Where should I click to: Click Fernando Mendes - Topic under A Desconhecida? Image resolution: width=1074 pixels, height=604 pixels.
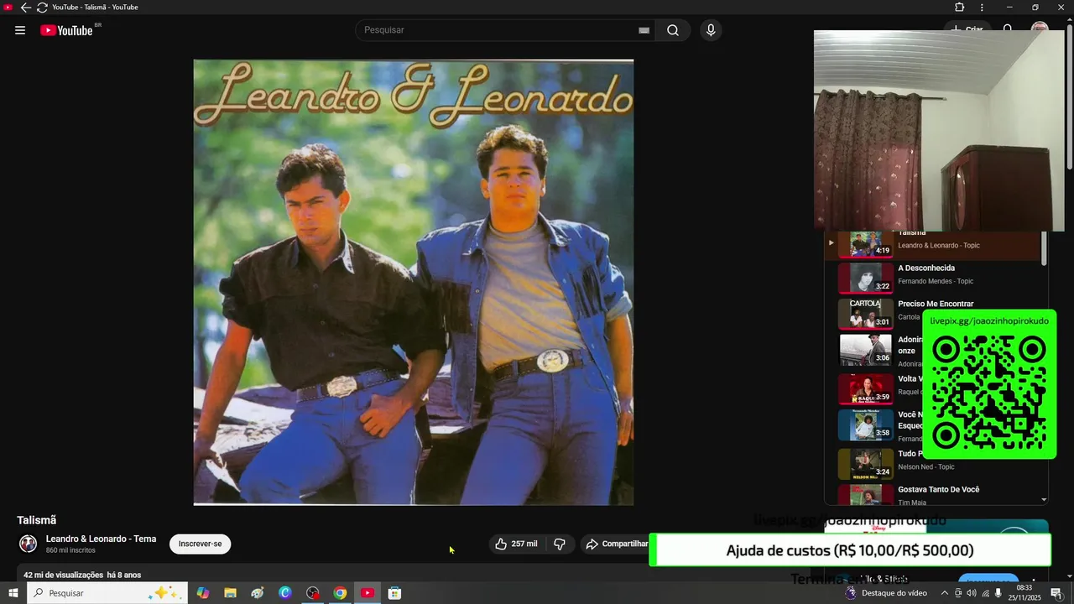[x=936, y=281]
